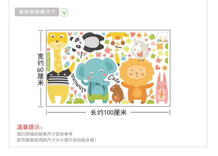Select the orange lion sticker

(137, 81)
